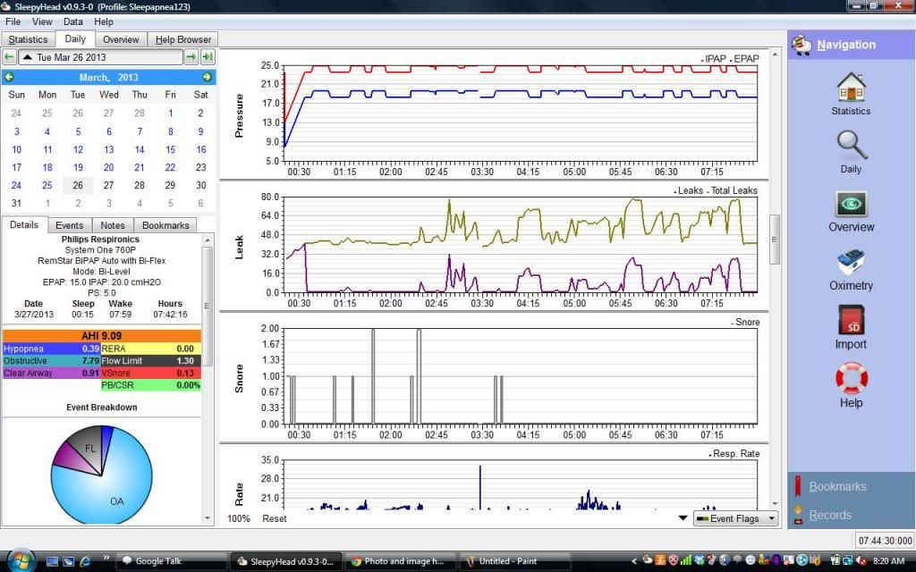
Task: Click the date field Tue Mar 26 2013
Action: 100,57
